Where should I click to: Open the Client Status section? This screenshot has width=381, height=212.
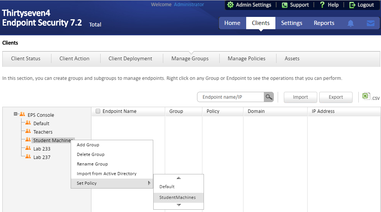(x=26, y=58)
